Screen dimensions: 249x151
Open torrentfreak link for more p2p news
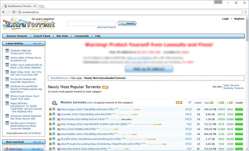[34, 133]
